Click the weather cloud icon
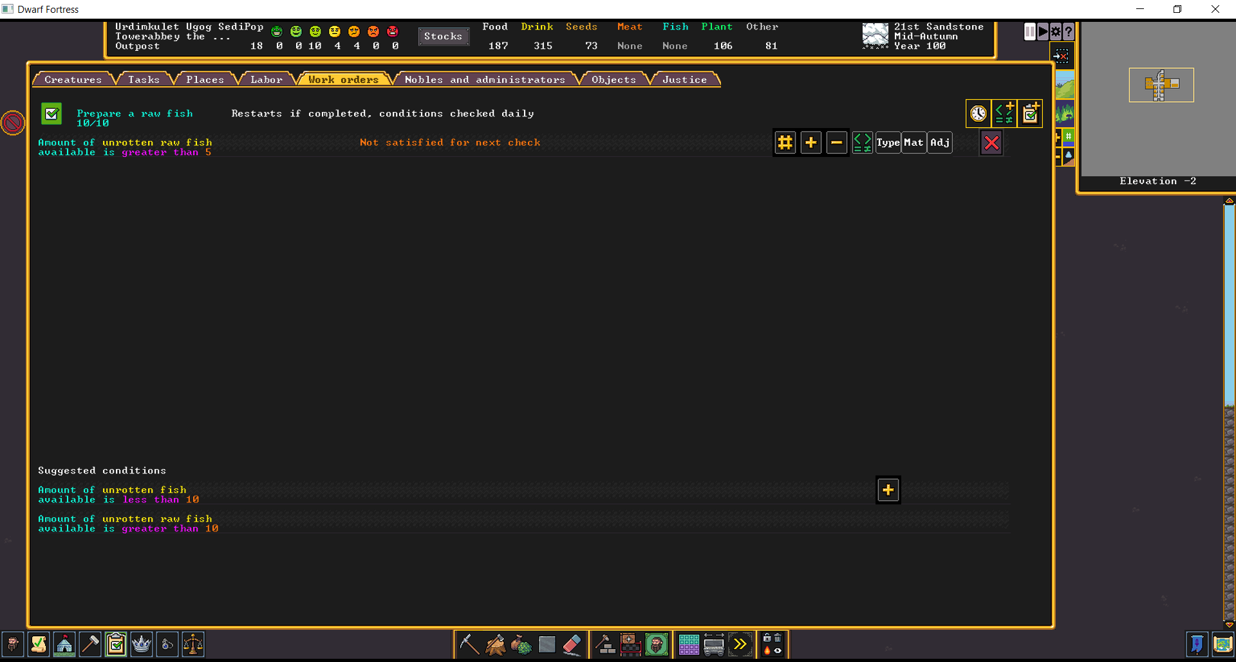 (876, 36)
